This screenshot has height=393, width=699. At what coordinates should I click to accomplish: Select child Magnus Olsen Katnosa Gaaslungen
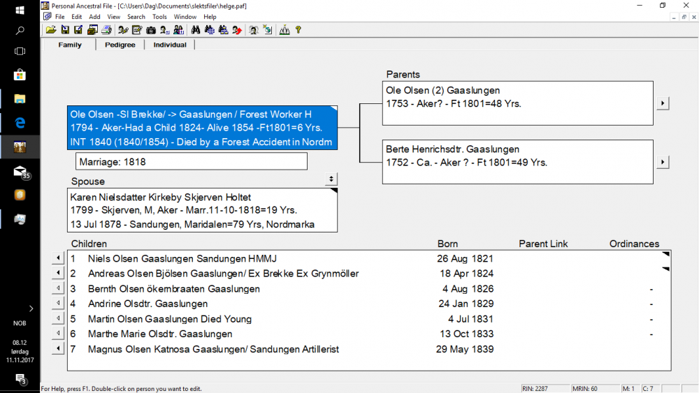tap(213, 350)
